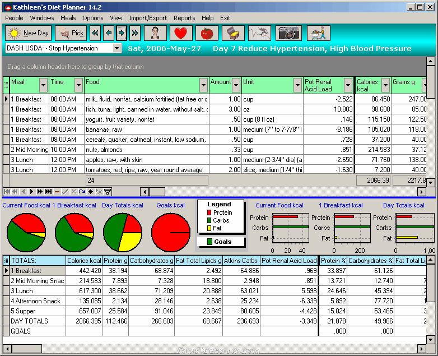Viewport: 438px width, 356px height.
Task: Open the Windows menu
Action: (x=42, y=18)
